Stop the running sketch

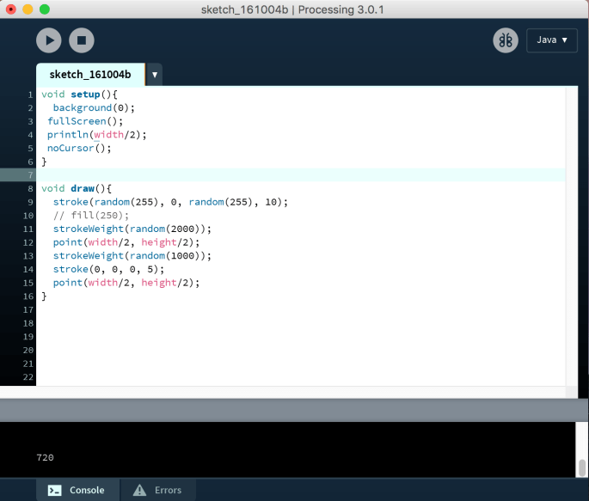click(x=82, y=40)
